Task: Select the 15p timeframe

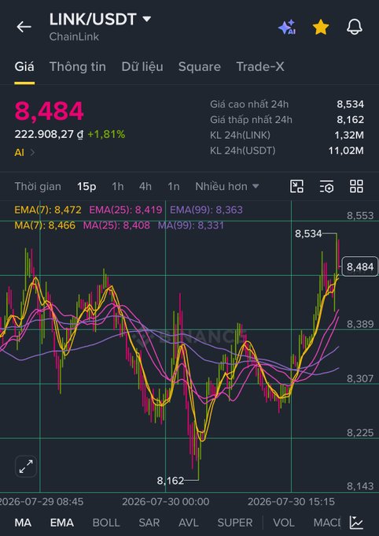Action: coord(86,186)
